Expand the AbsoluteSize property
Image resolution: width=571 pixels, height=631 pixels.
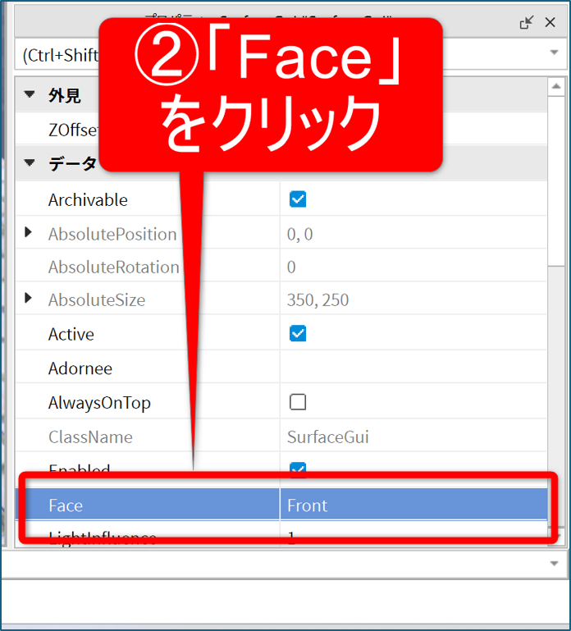[x=29, y=299]
